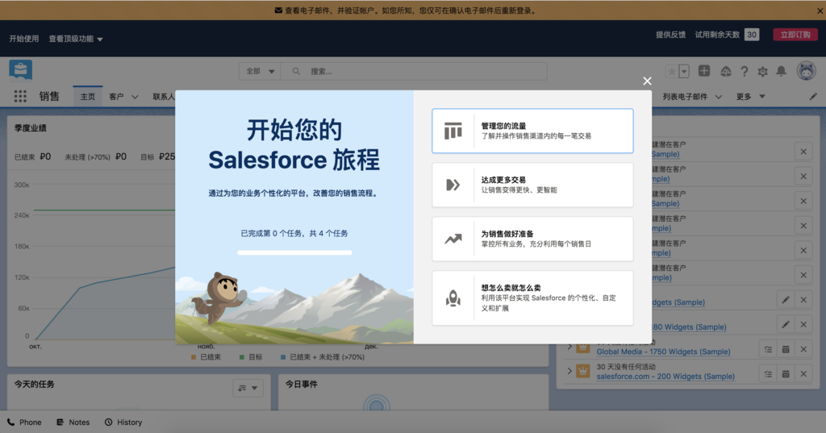Open the 80 Widgets (Sample) link
Viewport: 826px width, 433px height.
(x=690, y=327)
